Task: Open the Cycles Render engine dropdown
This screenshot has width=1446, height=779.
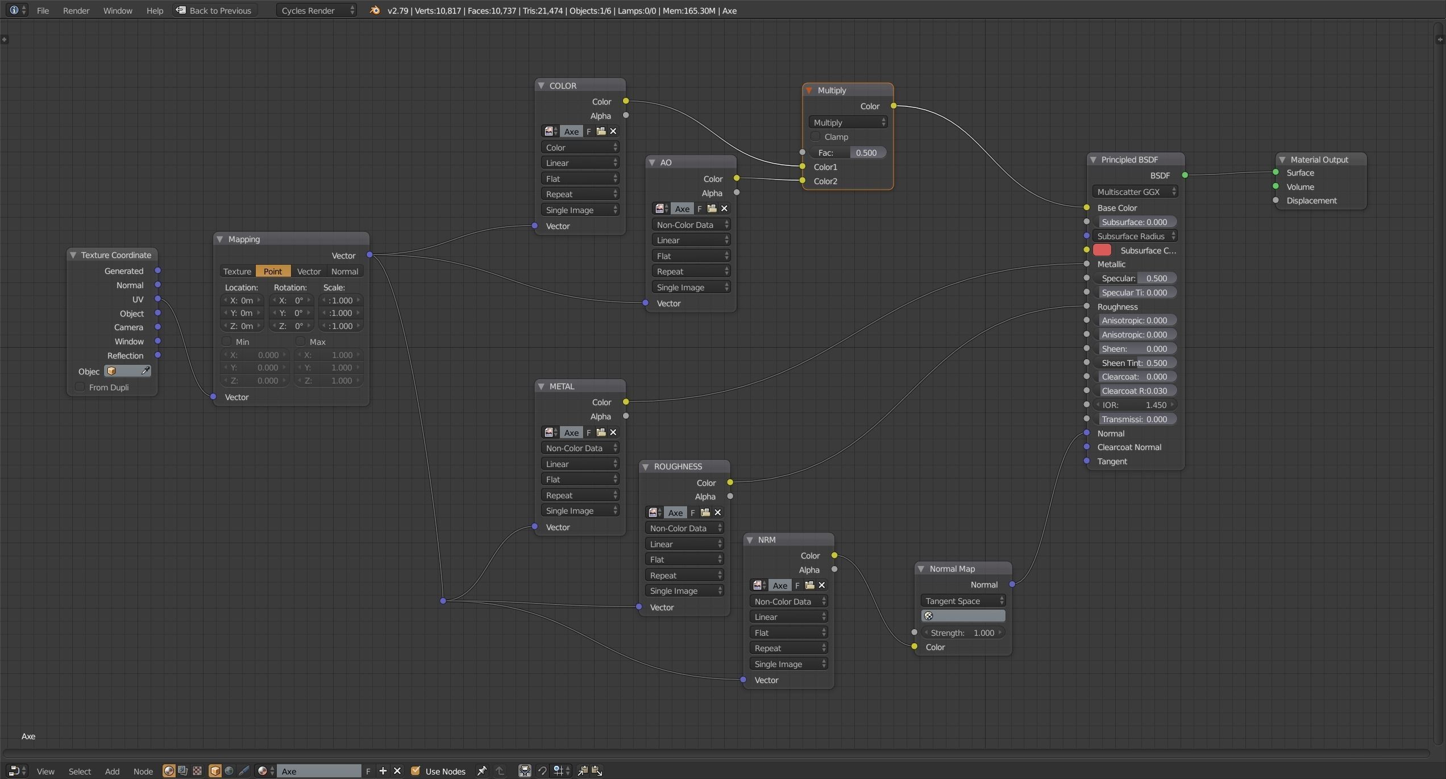Action: click(316, 10)
